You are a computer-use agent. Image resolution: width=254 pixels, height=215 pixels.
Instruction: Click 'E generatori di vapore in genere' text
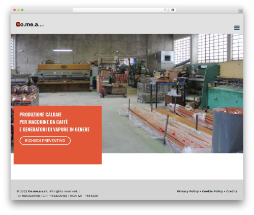[54, 130]
